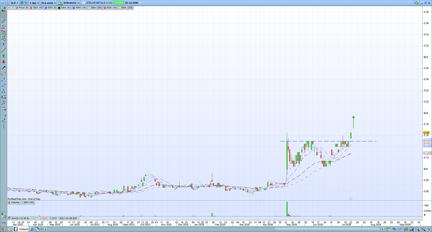Switch to Daily view with D button
The image size is (432, 232).
(22, 3)
